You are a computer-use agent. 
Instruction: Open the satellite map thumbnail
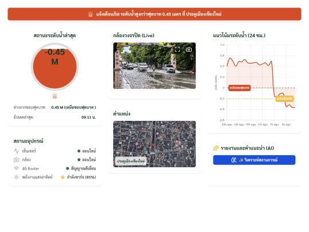pos(154,144)
